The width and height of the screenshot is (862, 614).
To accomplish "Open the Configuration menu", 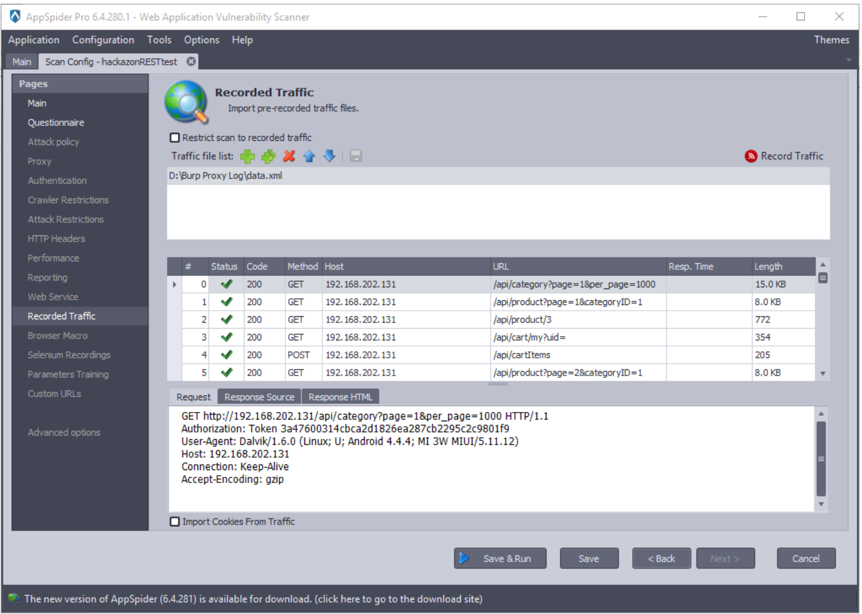I will (103, 40).
